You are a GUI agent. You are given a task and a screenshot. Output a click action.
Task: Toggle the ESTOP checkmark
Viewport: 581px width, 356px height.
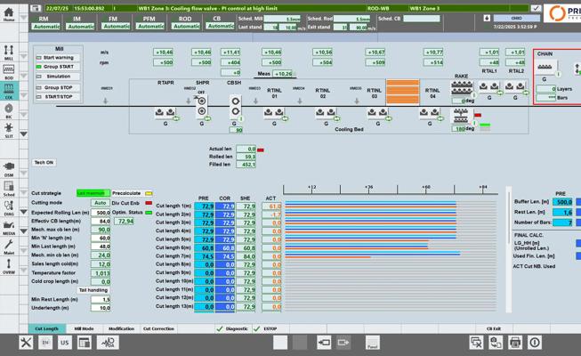(x=257, y=328)
